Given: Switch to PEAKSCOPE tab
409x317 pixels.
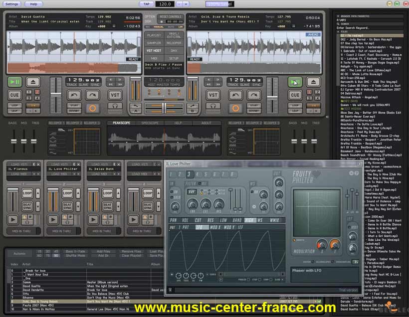Looking at the screenshot, I should click(121, 123).
